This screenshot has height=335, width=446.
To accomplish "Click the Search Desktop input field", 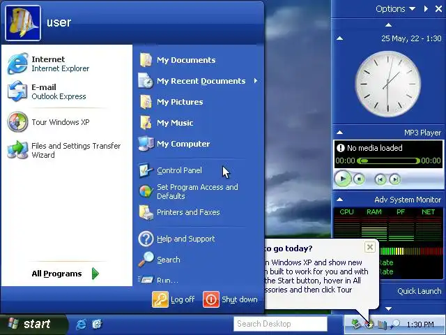I will coord(280,324).
